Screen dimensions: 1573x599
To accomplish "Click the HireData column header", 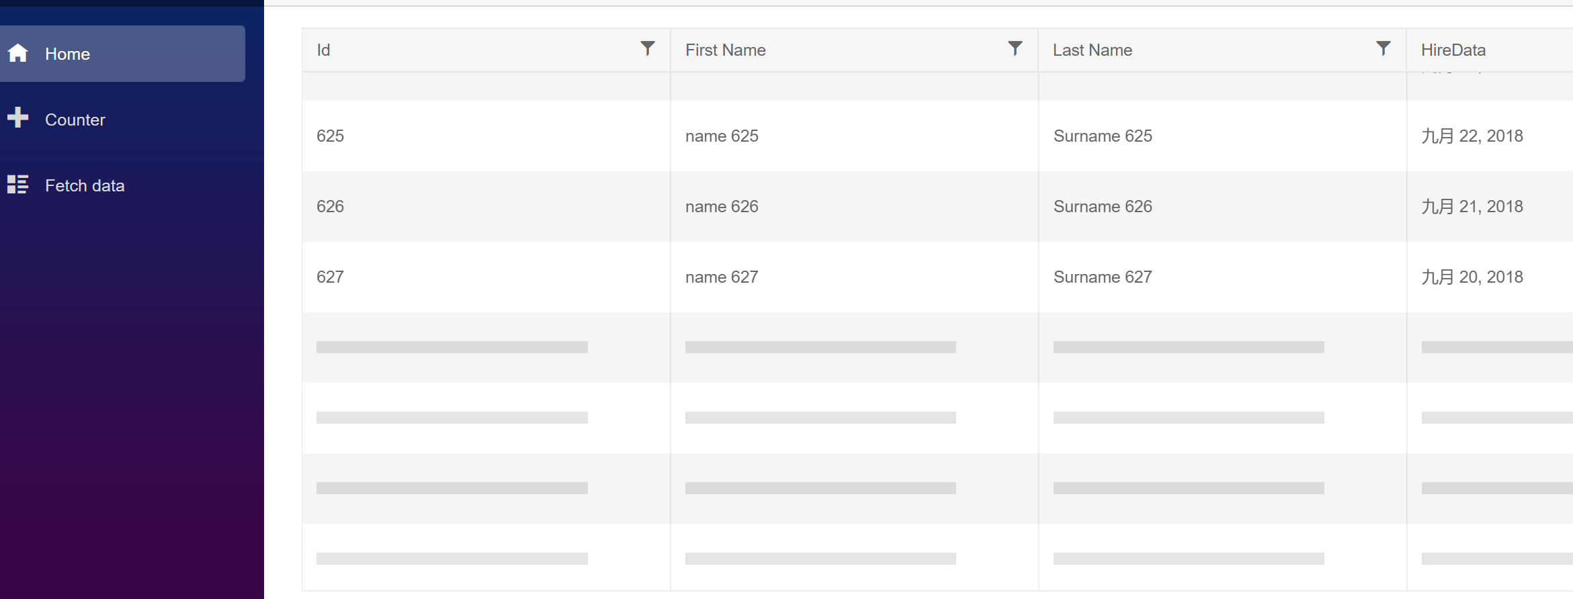I will (1453, 50).
